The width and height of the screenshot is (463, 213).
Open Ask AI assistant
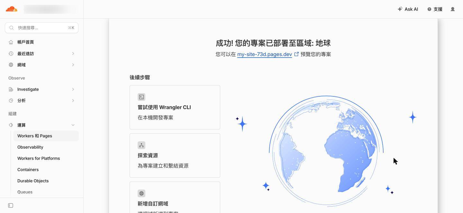click(408, 9)
